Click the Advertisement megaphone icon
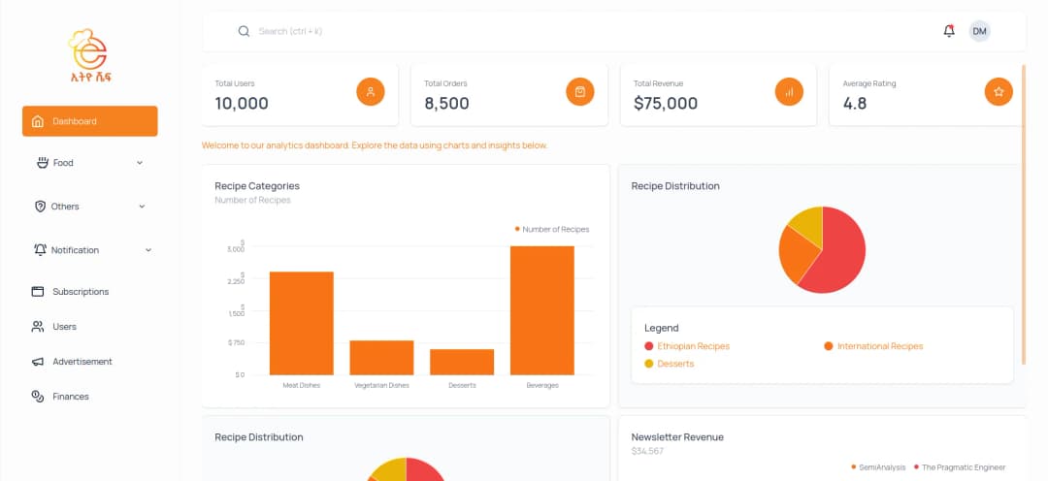 coord(38,362)
